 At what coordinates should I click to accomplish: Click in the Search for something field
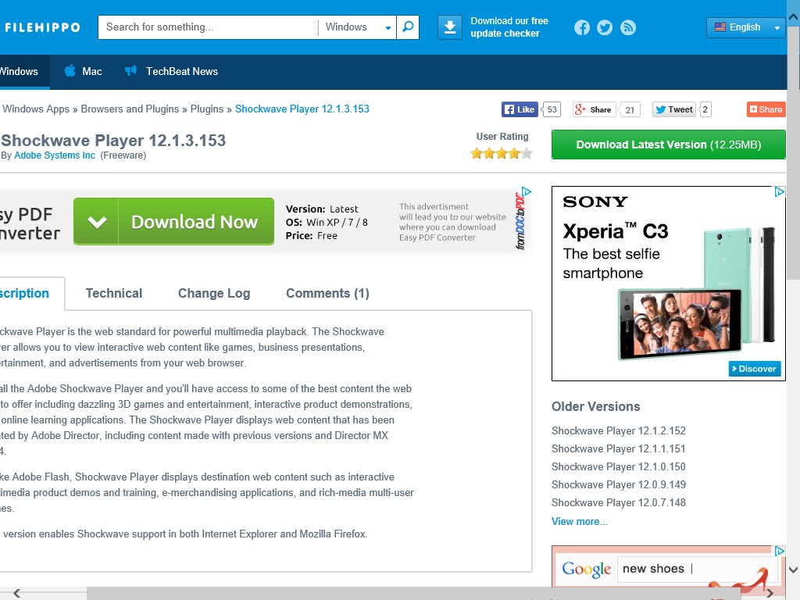click(208, 27)
